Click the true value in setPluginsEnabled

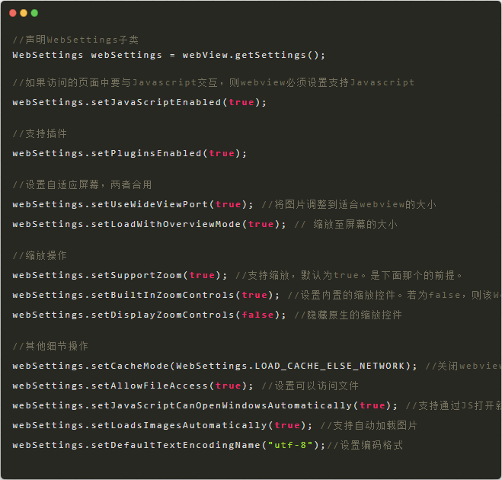(222, 153)
